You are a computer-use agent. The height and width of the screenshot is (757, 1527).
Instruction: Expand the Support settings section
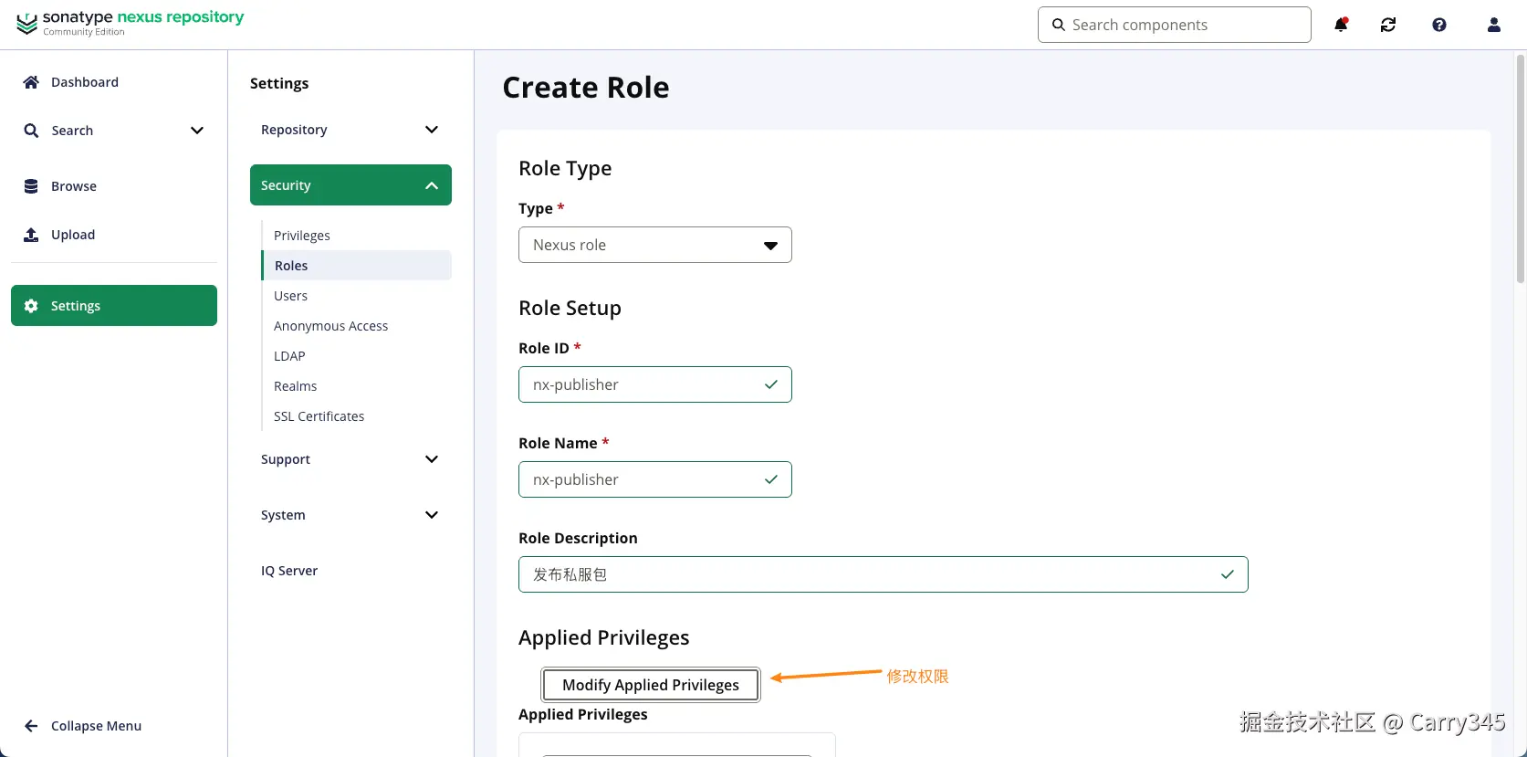[432, 459]
